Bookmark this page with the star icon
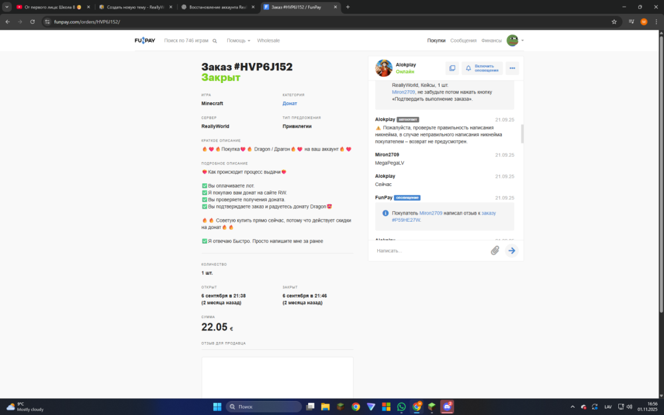The height and width of the screenshot is (415, 664). pyautogui.click(x=614, y=22)
